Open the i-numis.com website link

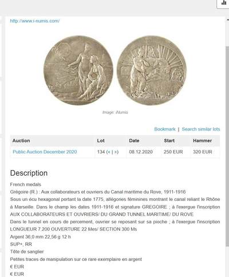tap(35, 21)
